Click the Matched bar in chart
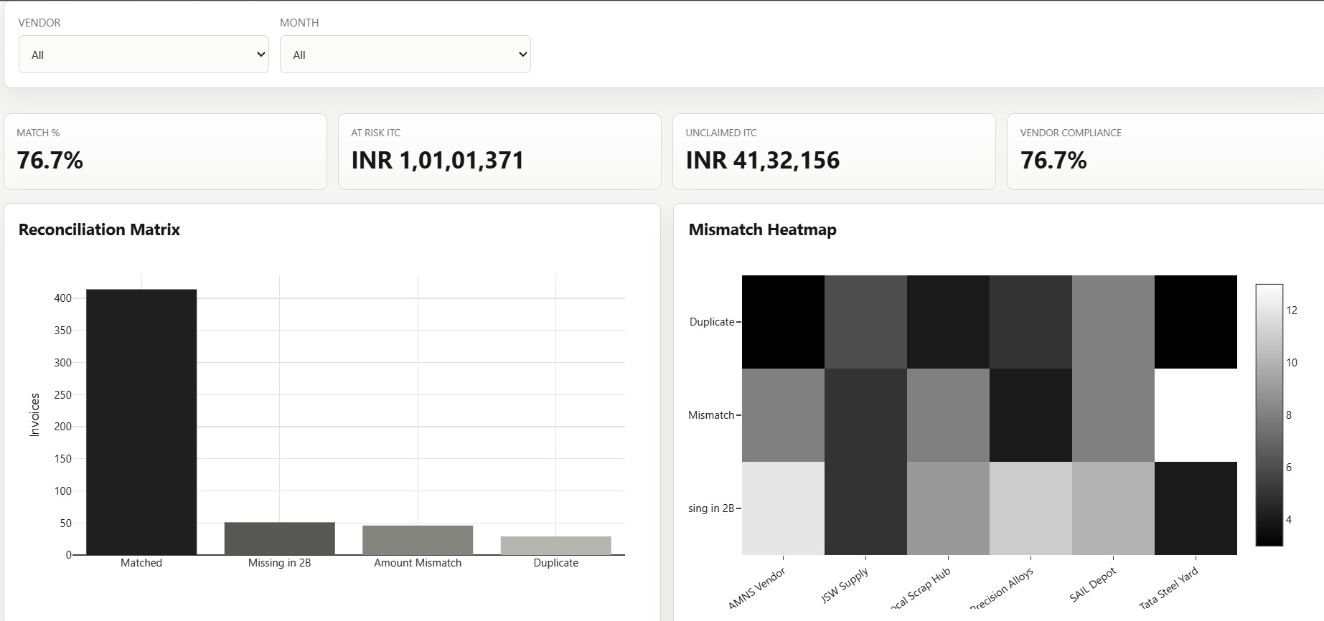 pos(141,422)
